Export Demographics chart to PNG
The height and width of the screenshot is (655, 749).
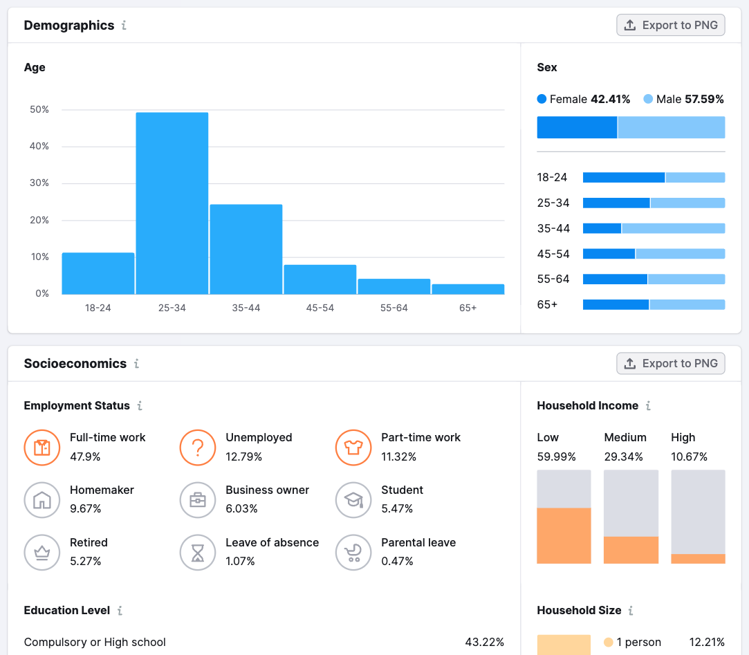pos(671,26)
